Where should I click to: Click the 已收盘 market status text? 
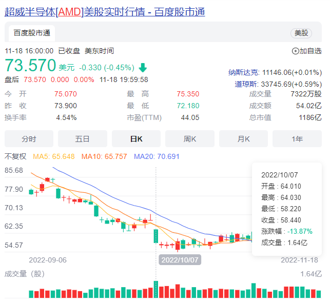[69, 51]
